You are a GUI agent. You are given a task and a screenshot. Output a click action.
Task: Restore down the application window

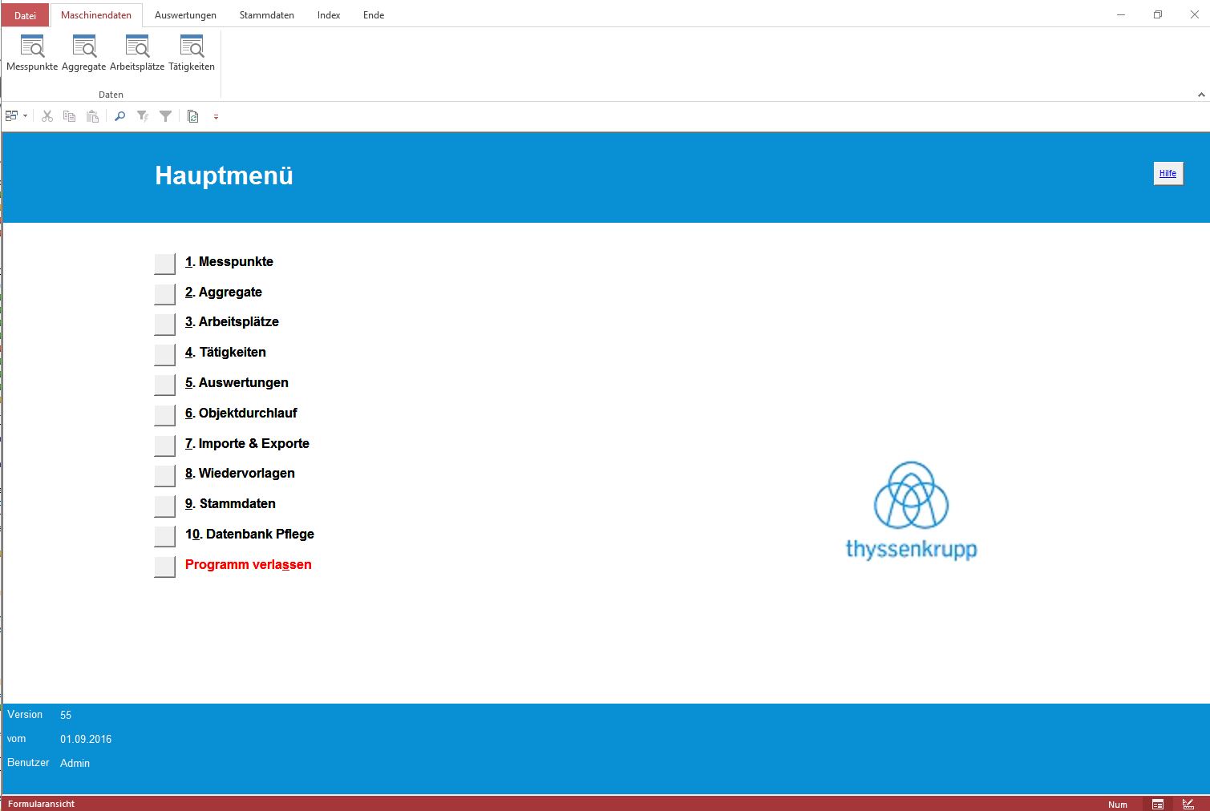tap(1158, 14)
